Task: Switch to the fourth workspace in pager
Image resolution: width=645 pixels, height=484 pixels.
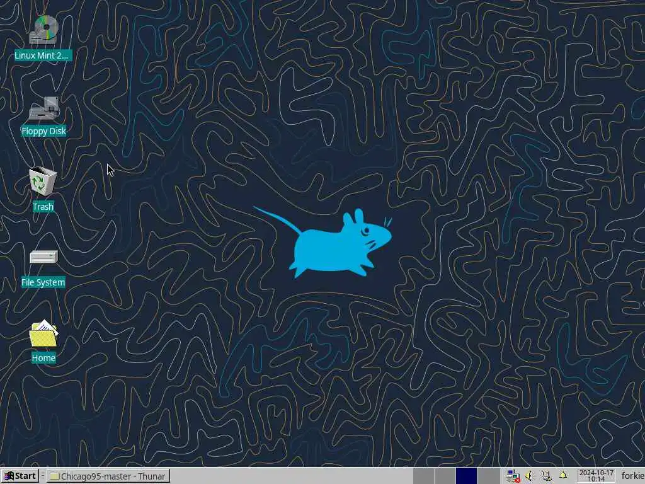Action: point(488,476)
